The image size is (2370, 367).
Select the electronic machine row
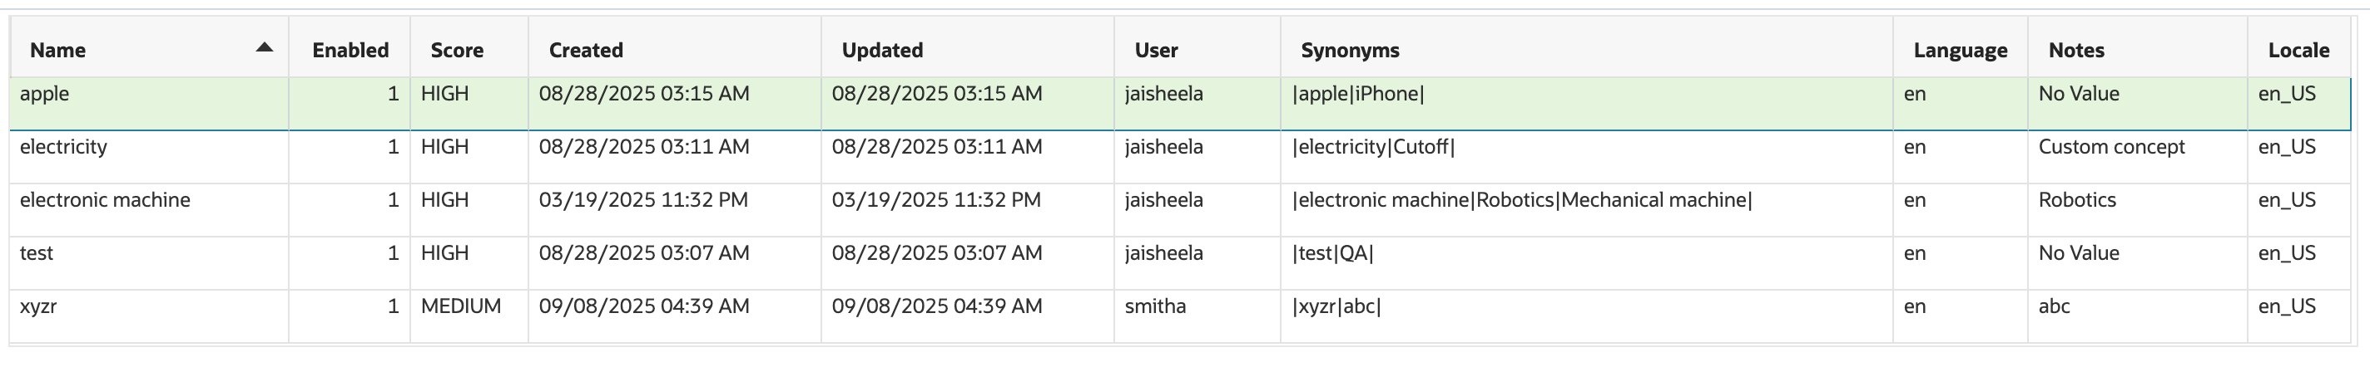click(1180, 210)
